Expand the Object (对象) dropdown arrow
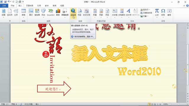Image resolution: width=189 pixels, height=106 pixels. [148, 16]
